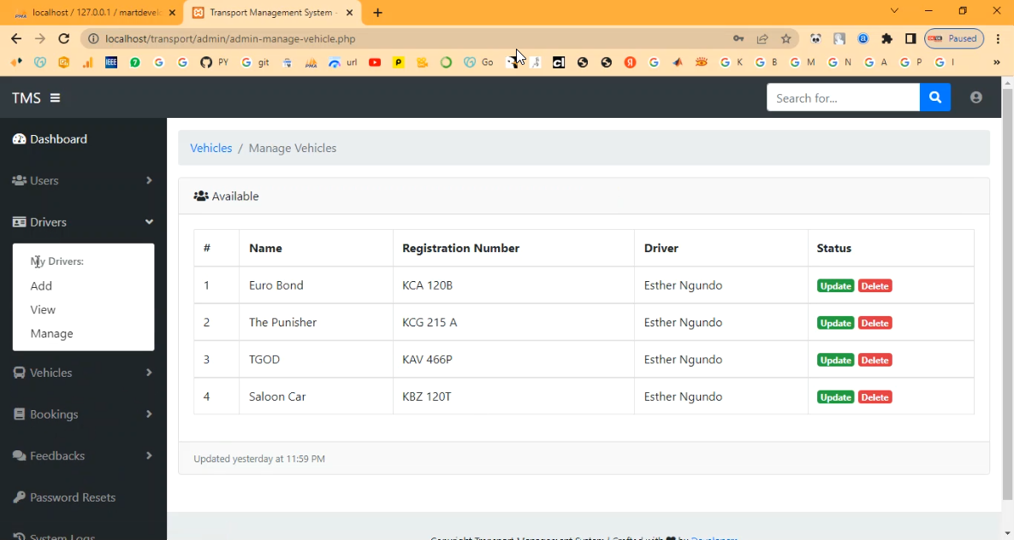Screen dimensions: 1014x540
Task: Expand the Users sidebar menu
Action: tap(82, 180)
